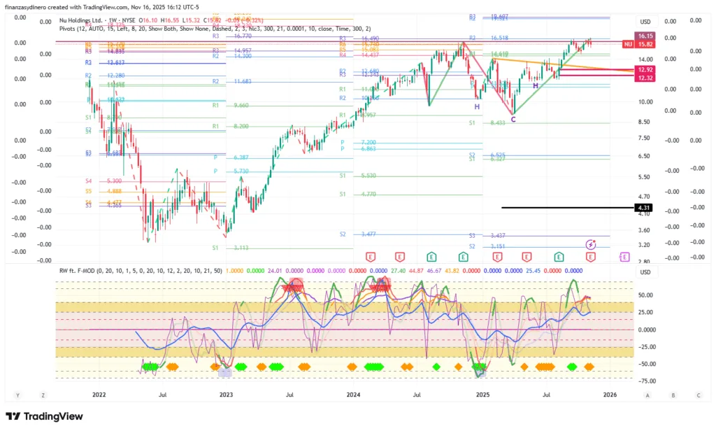Open the USD selector on indicator pane
This screenshot has height=431, width=716.
(645, 272)
